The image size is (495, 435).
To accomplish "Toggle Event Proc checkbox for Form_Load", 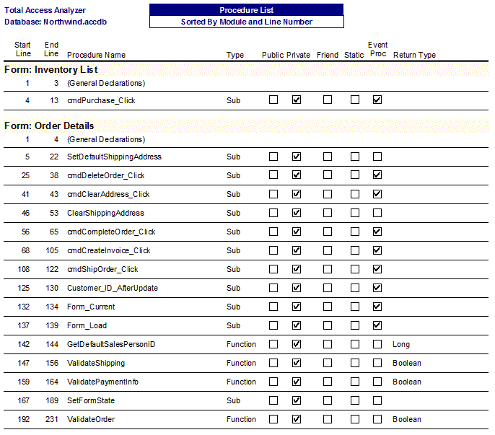I will [377, 325].
